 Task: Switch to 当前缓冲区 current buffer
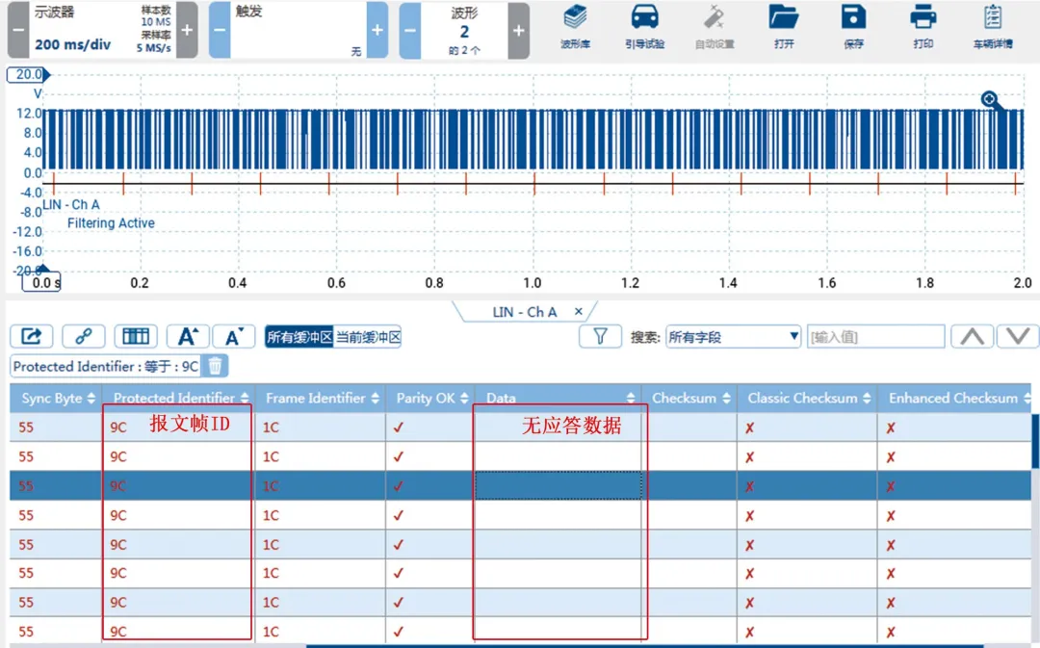[x=368, y=337]
